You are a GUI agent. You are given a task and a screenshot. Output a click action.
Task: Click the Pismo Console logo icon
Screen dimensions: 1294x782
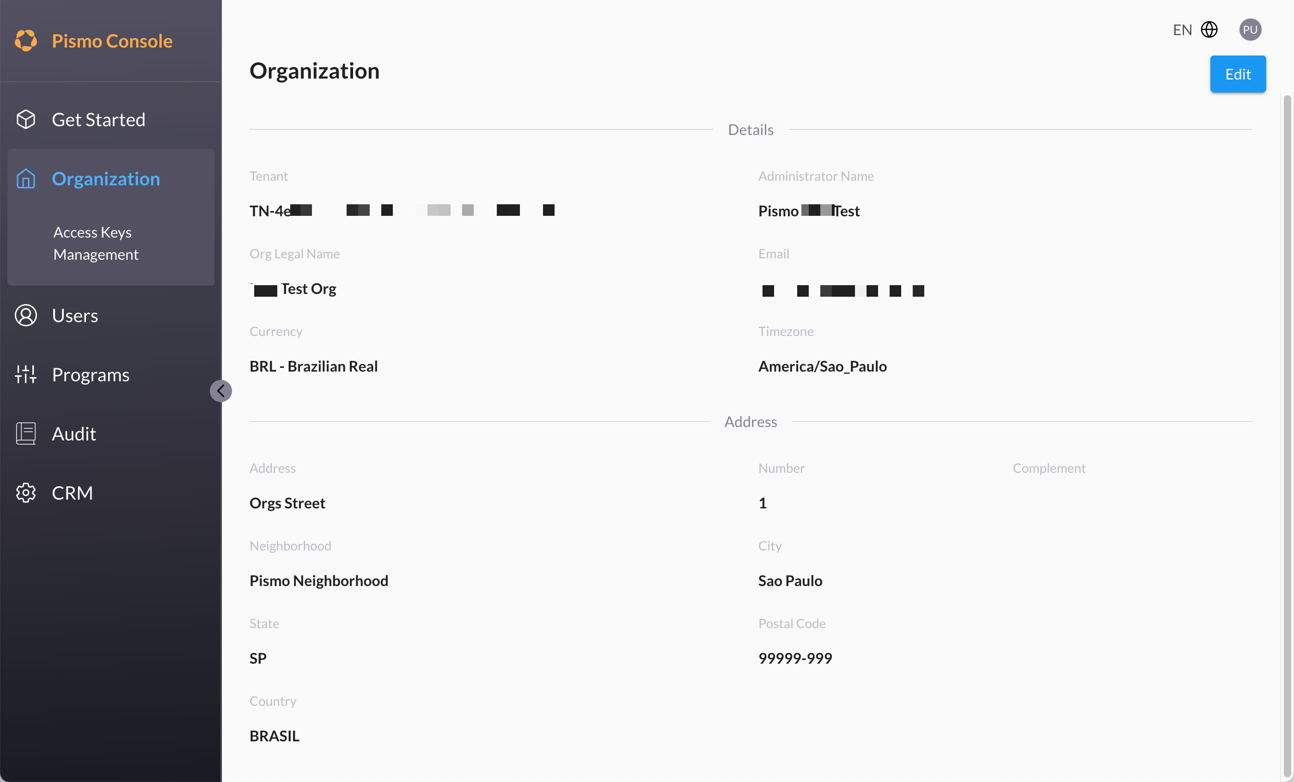point(26,40)
